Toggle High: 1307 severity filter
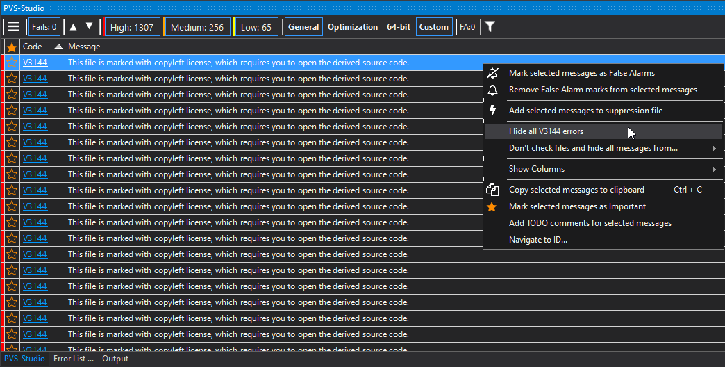725x367 pixels. (x=132, y=27)
